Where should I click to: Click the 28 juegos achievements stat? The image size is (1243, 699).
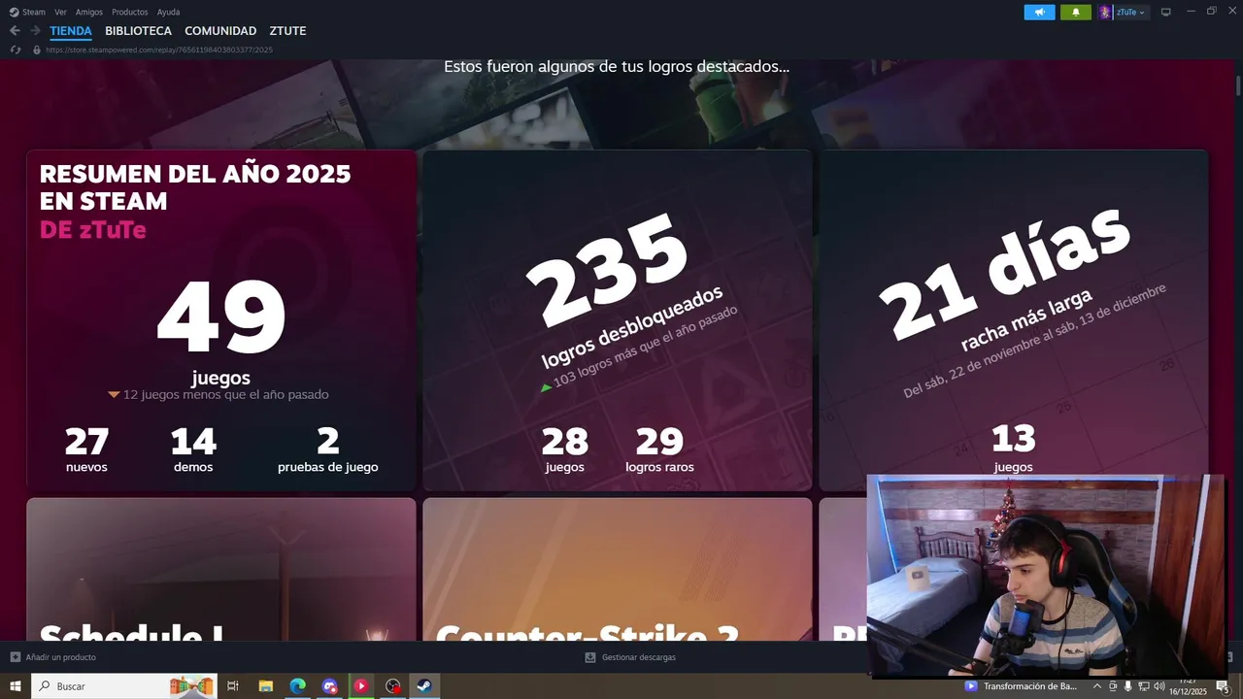click(565, 450)
